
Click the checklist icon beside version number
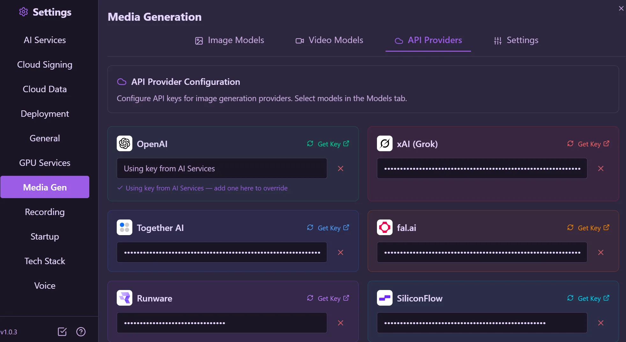click(62, 332)
